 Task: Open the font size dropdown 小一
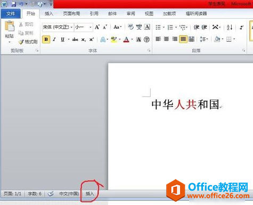[91, 27]
